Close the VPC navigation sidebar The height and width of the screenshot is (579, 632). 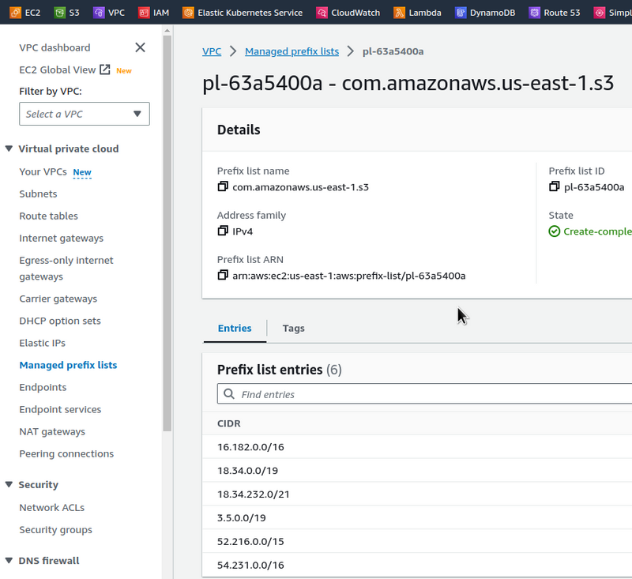pos(140,47)
